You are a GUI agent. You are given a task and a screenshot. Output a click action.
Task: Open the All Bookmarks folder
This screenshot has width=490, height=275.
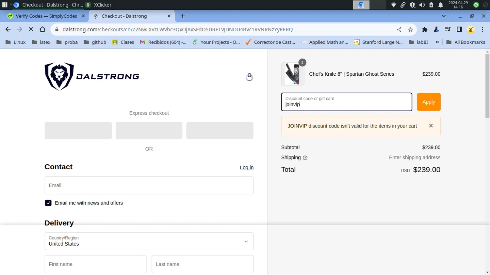[x=465, y=42]
